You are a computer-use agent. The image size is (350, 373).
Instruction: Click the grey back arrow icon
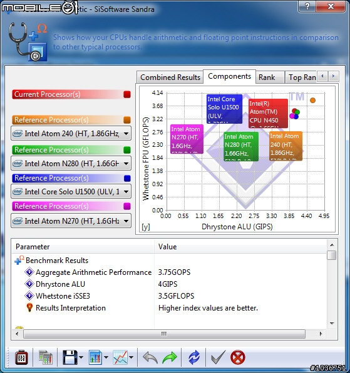click(150, 357)
